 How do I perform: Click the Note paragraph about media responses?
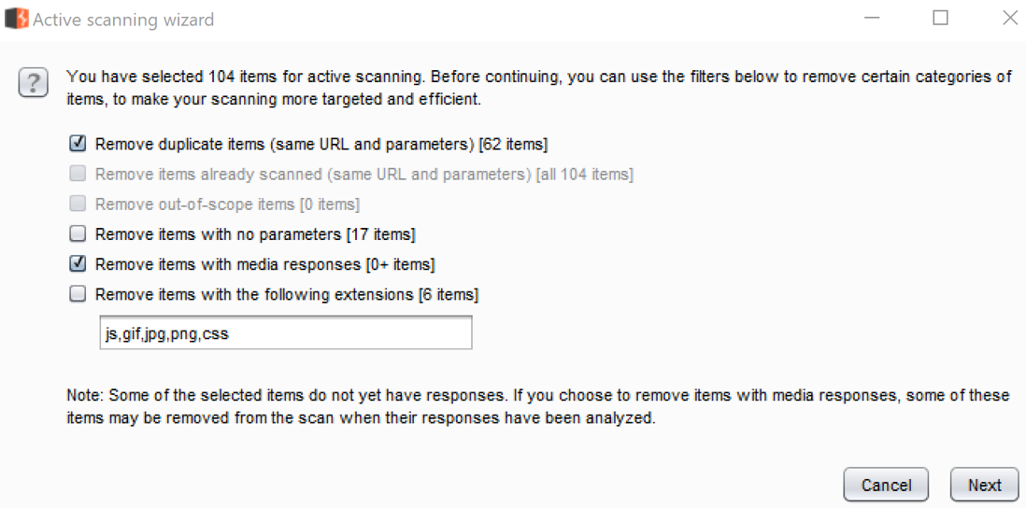pos(537,406)
